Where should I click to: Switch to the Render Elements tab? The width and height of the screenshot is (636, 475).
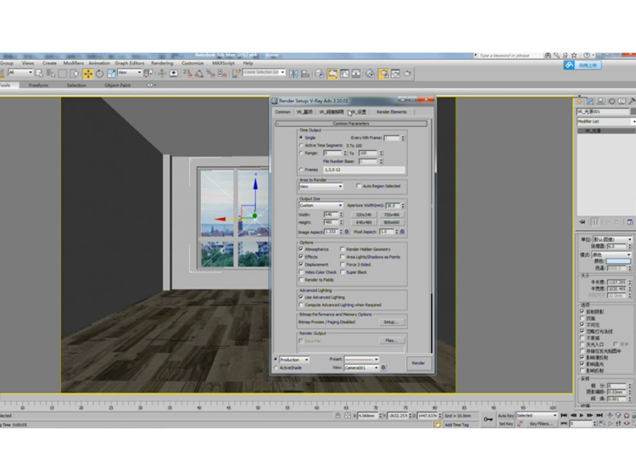[x=392, y=112]
